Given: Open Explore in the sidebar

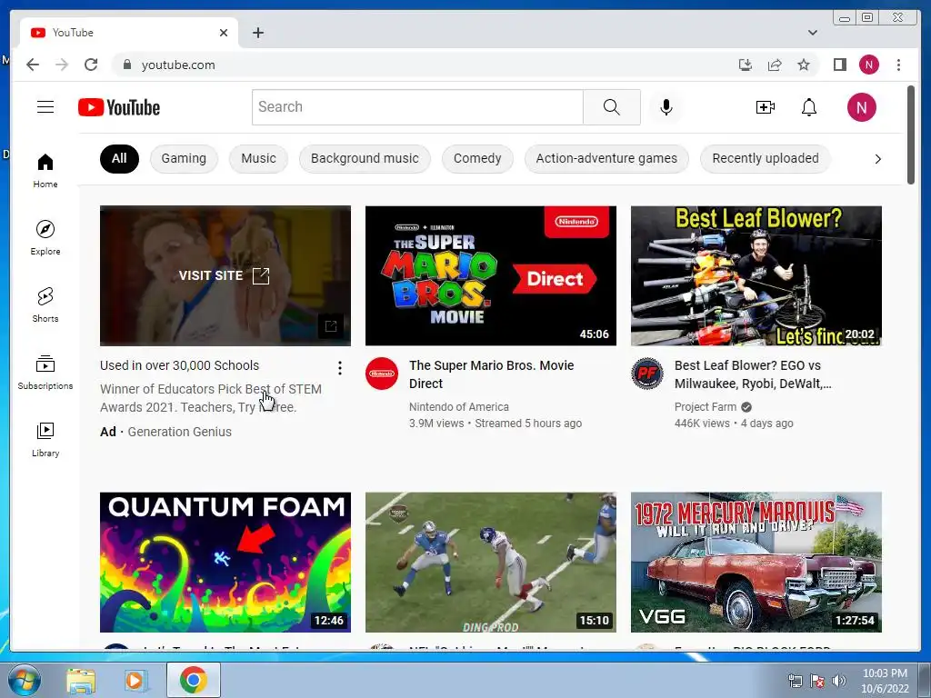Looking at the screenshot, I should [x=45, y=237].
